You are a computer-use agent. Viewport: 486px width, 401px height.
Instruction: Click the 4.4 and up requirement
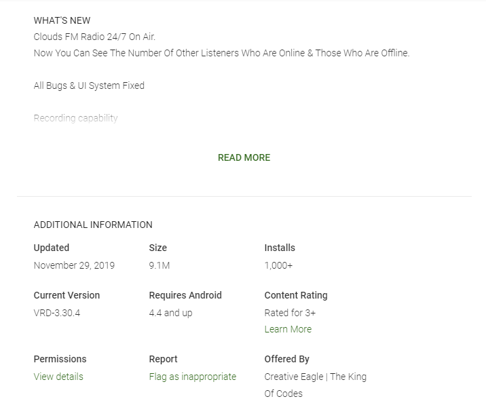tap(171, 313)
